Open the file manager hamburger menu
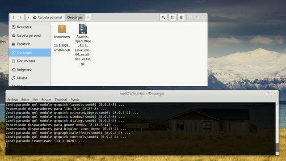The height and width of the screenshot is (161, 286). (x=181, y=17)
